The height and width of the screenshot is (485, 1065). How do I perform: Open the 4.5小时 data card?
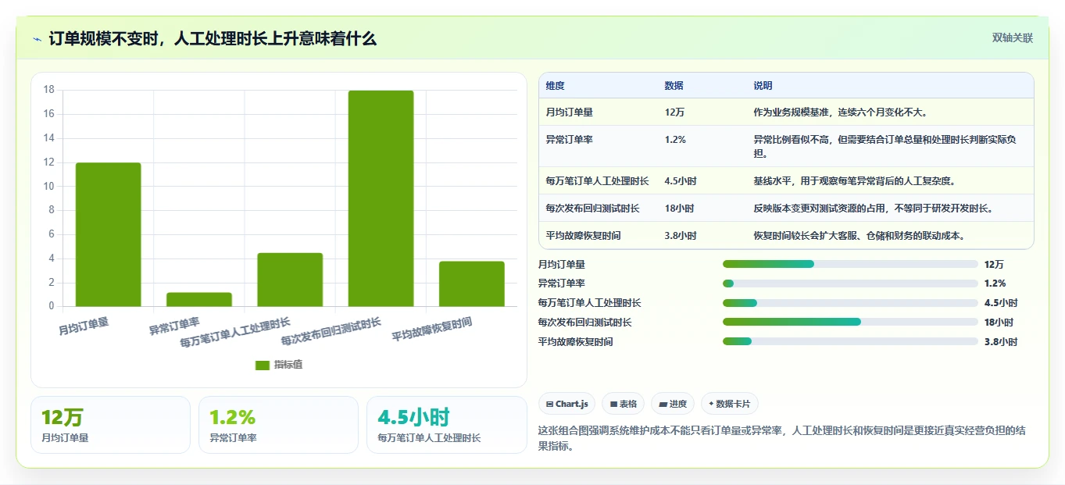point(447,425)
